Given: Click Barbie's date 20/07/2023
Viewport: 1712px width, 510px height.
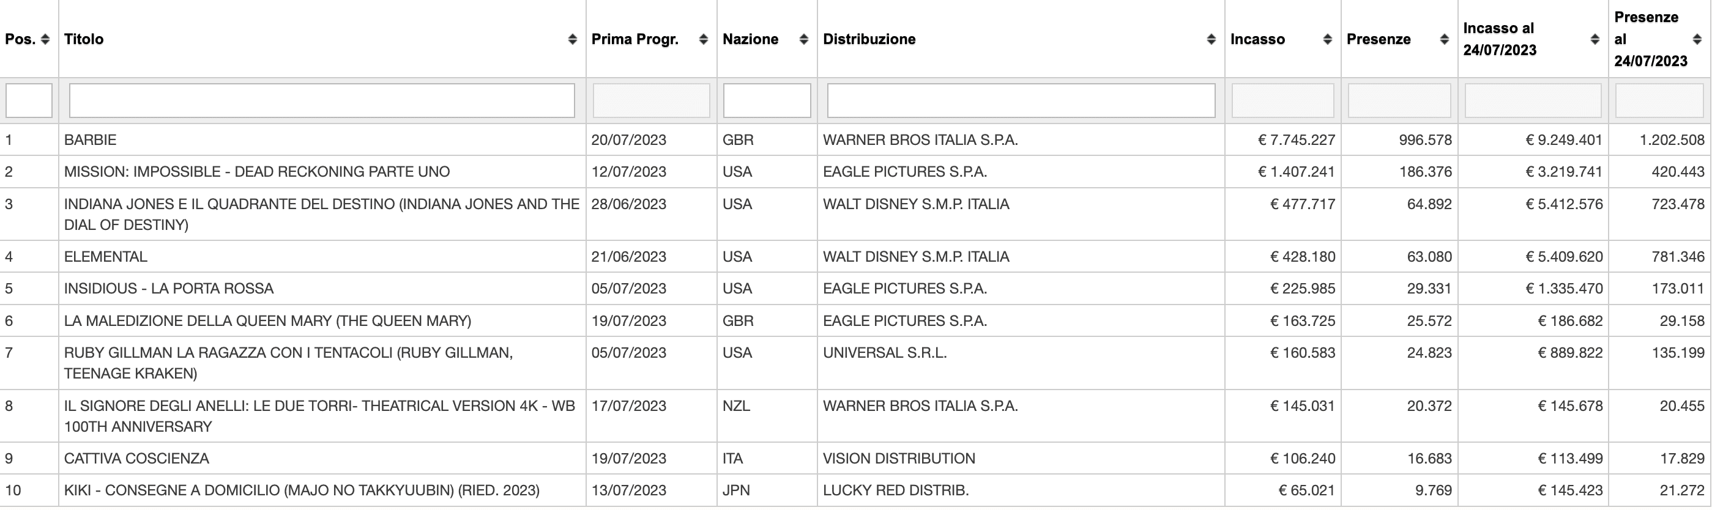Looking at the screenshot, I should click(629, 140).
